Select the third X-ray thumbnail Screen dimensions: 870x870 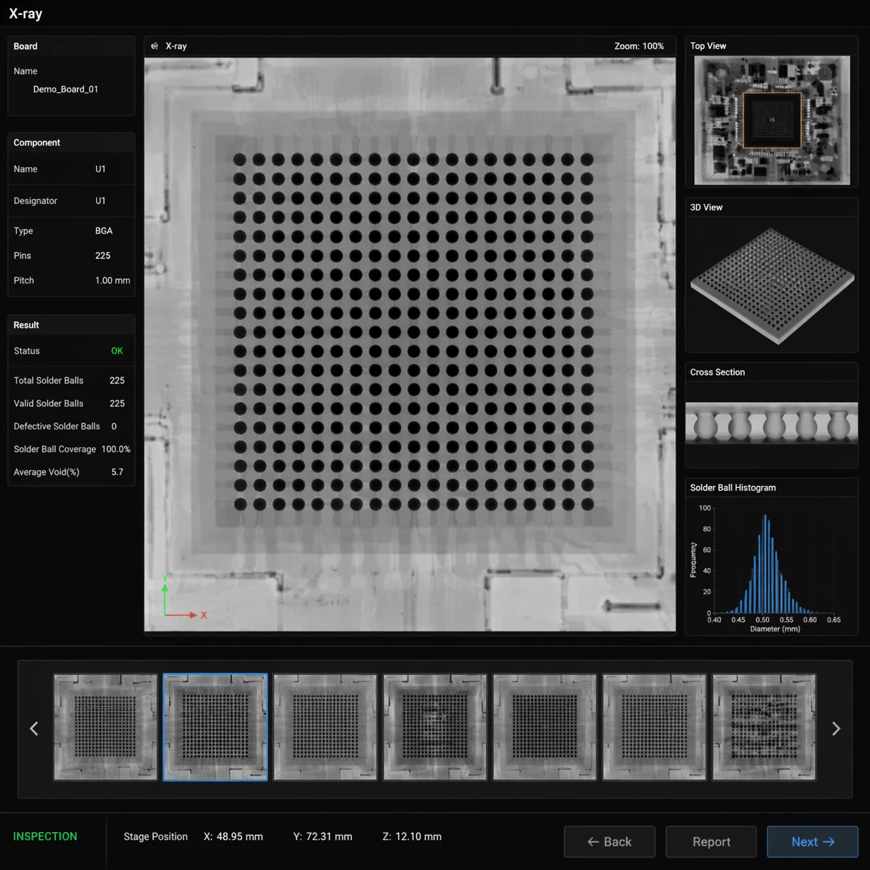tap(325, 727)
